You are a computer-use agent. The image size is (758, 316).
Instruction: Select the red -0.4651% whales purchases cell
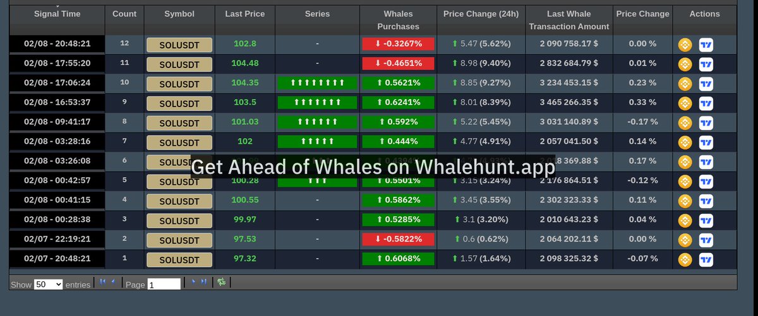(399, 64)
